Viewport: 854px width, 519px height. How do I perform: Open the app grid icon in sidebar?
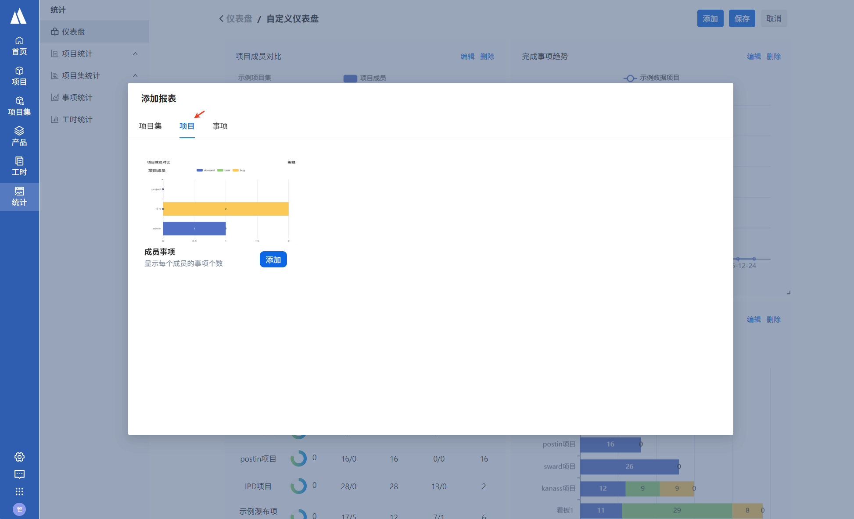click(x=19, y=491)
